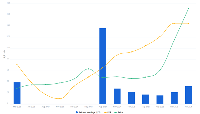Select the May 2025 P/E bar

(145, 99)
